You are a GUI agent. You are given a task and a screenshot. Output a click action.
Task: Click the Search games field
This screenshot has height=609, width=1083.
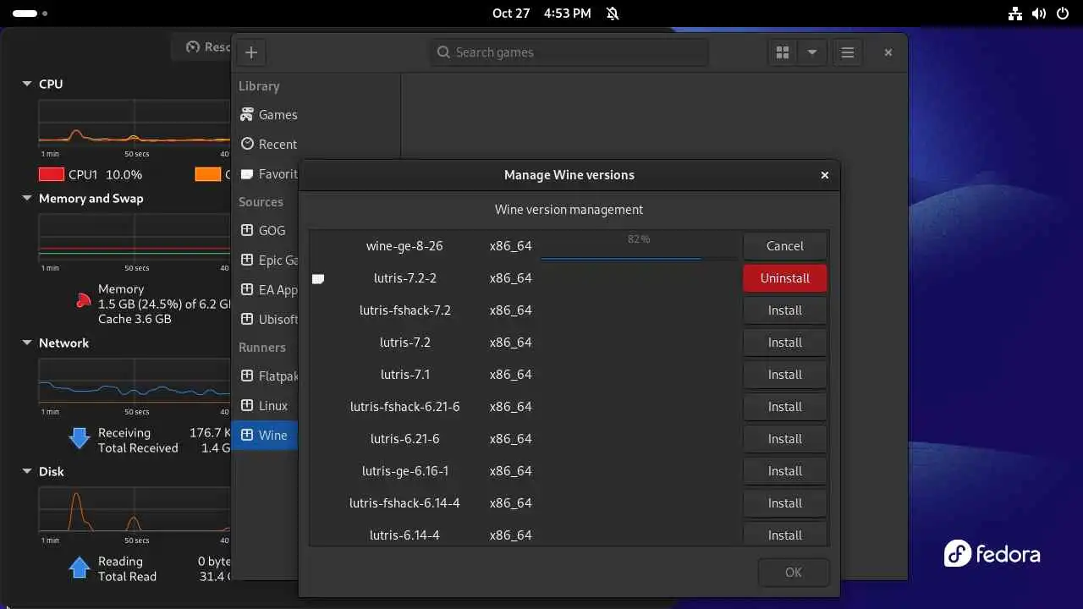569,52
